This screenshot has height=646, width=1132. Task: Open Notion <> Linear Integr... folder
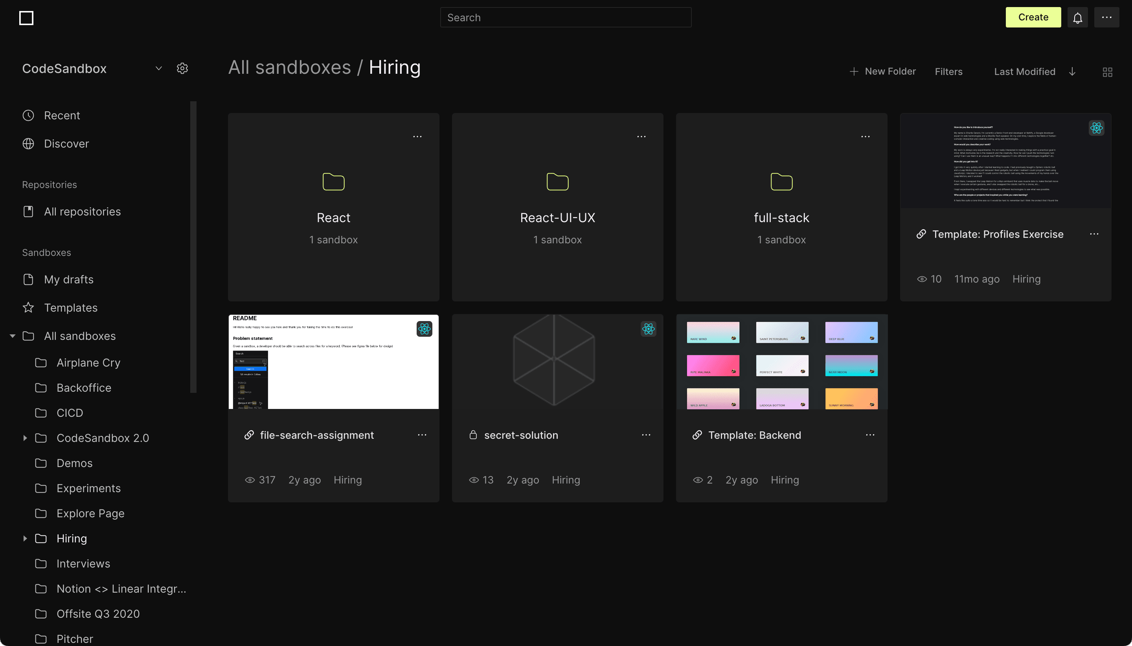[x=121, y=589]
